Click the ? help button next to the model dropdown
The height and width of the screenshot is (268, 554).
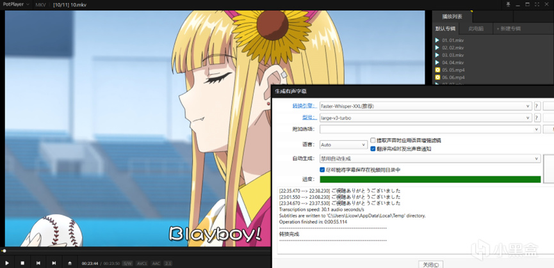537,118
